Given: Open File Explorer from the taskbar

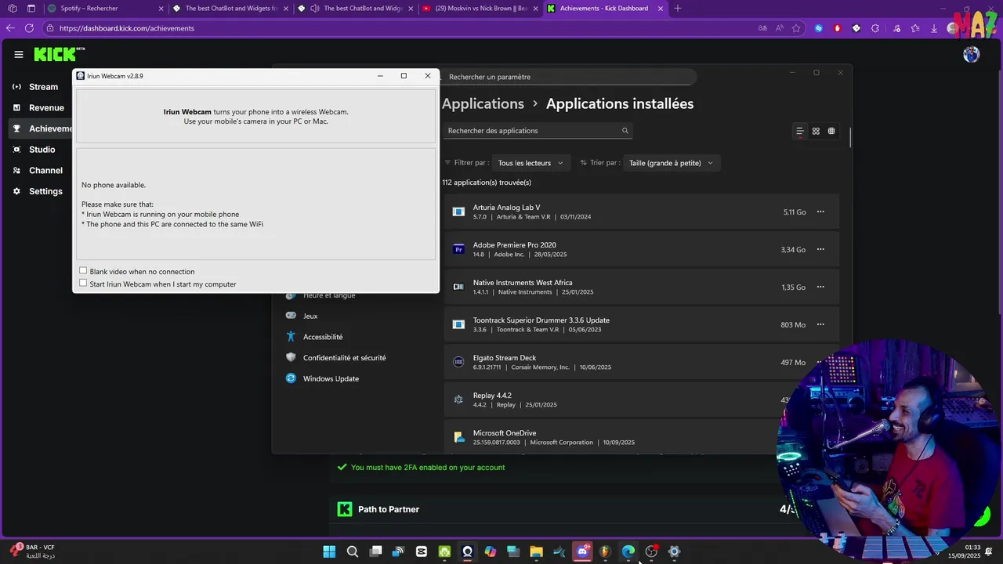Looking at the screenshot, I should 536,551.
